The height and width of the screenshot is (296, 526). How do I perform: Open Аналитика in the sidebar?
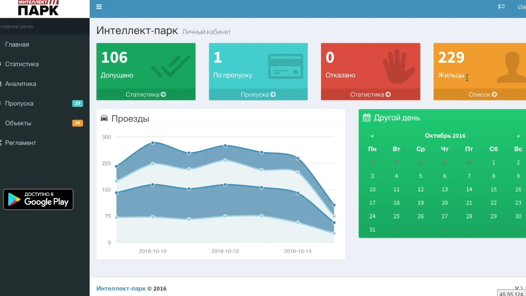45,84
